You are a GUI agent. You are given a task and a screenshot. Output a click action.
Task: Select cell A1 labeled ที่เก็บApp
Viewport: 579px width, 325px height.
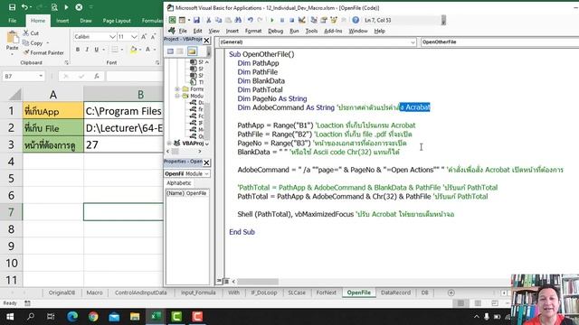[x=52, y=111]
